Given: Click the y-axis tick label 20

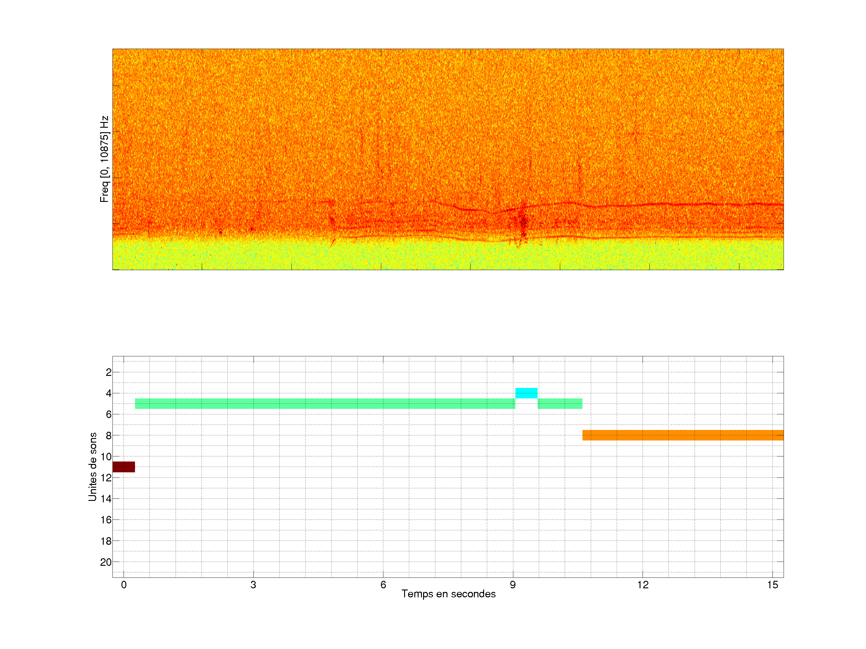Looking at the screenshot, I should [106, 562].
